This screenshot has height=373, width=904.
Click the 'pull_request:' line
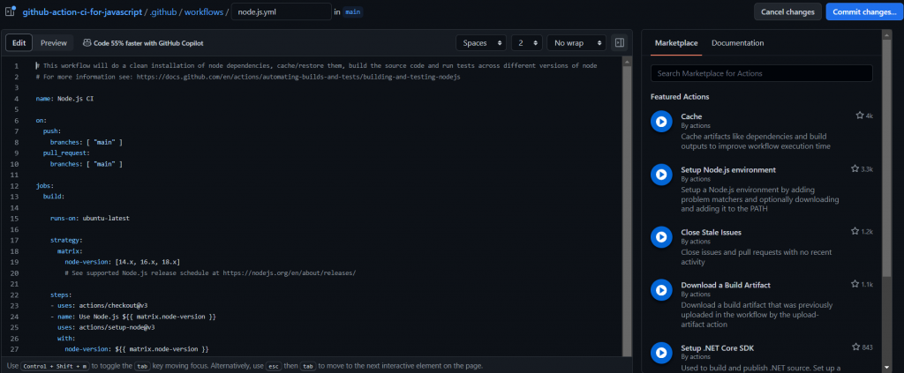click(66, 153)
